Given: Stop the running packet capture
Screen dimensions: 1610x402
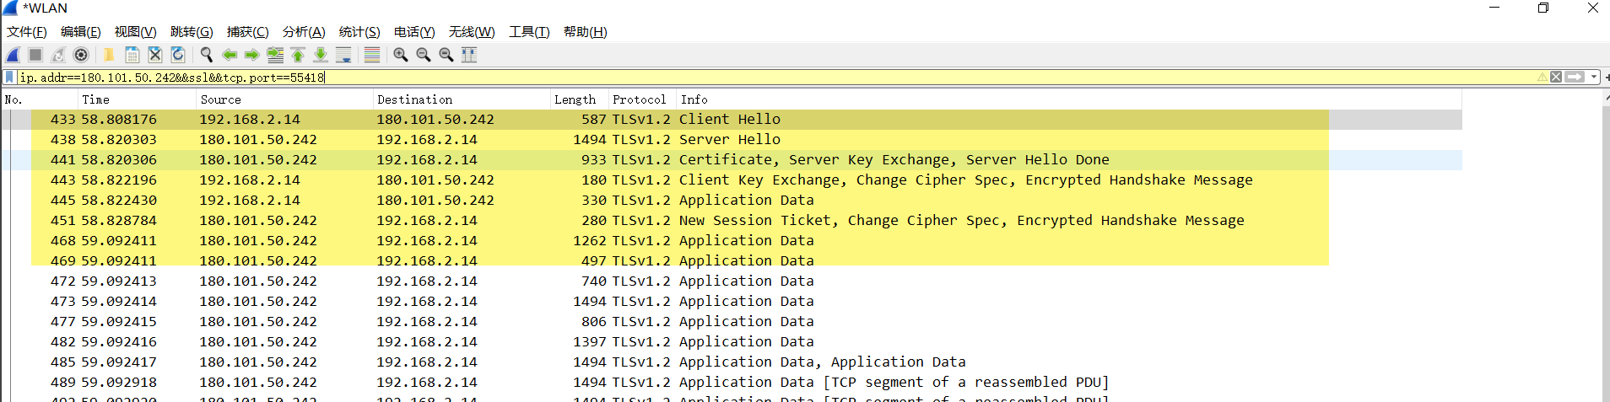Looking at the screenshot, I should click(x=35, y=55).
